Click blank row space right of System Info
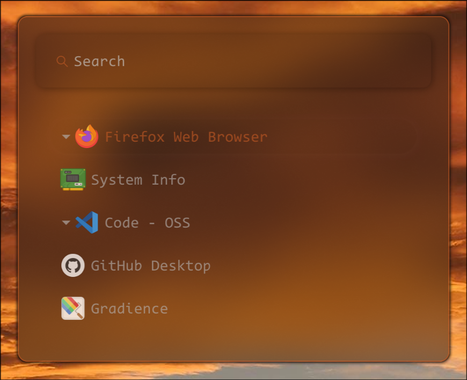This screenshot has width=467, height=380. click(311, 180)
